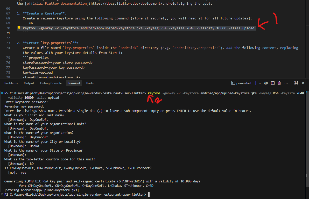
Task: Create a new terminal with the plus icon
Action: coord(256,83)
